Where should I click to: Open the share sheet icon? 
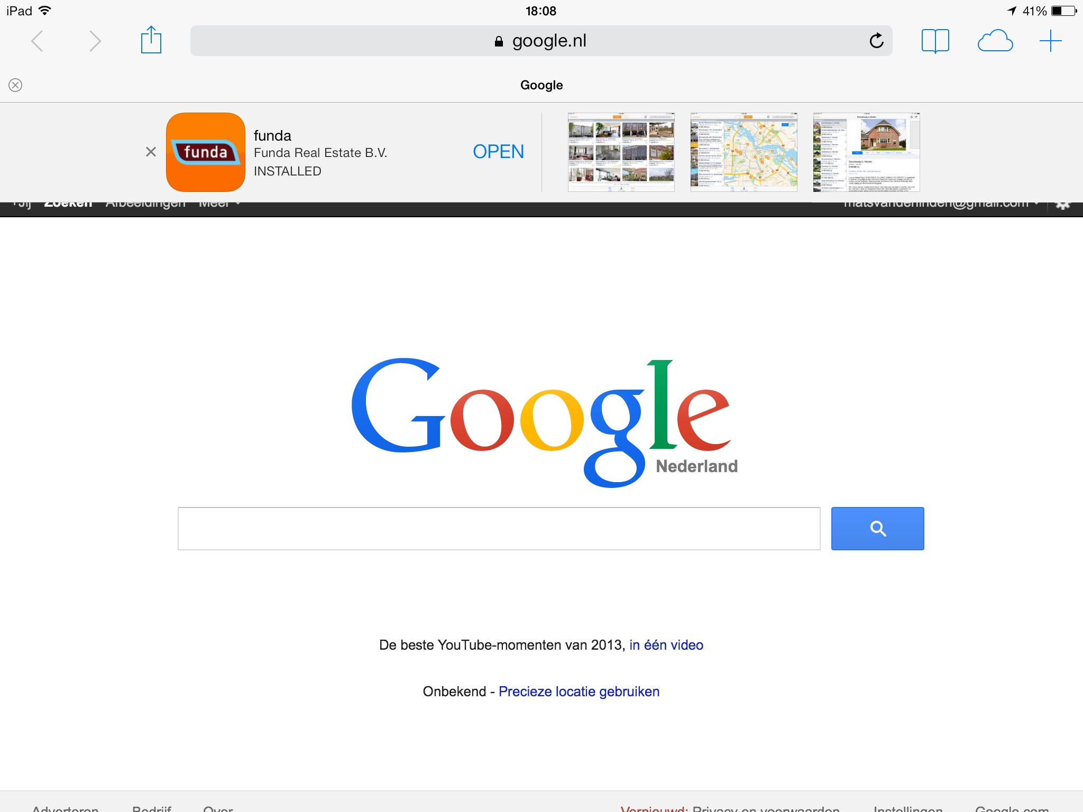coord(151,40)
